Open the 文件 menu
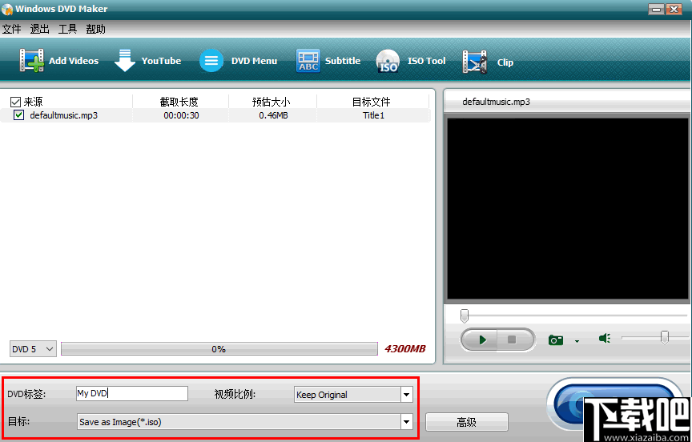 (x=11, y=29)
